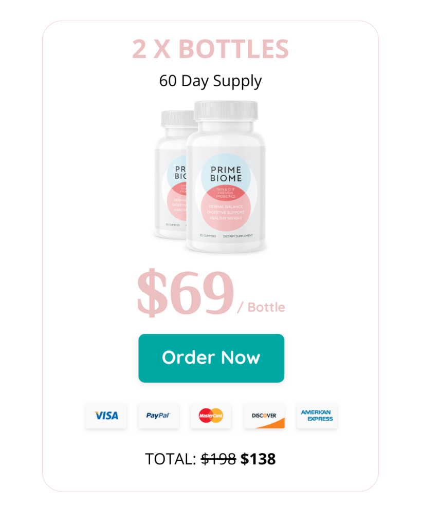The width and height of the screenshot is (421, 526).
Task: Click the 2 X BOTTLES heading
Action: [211, 49]
